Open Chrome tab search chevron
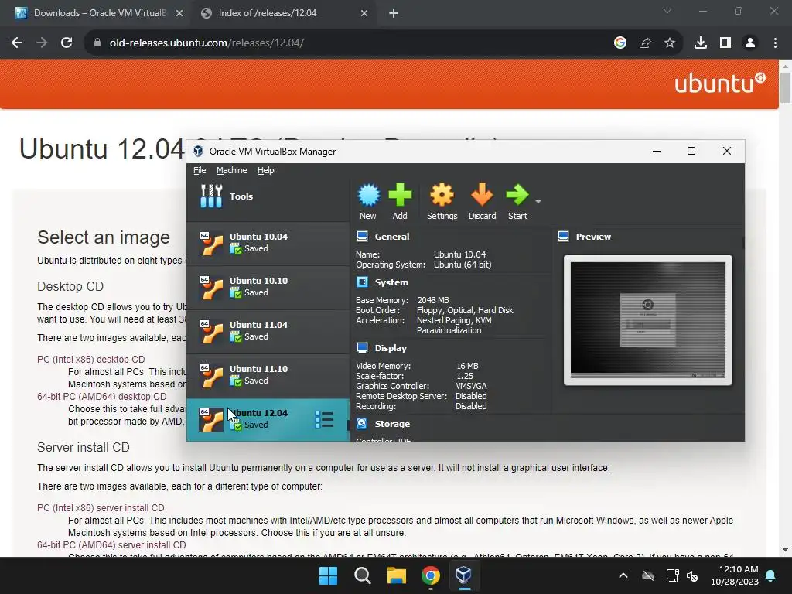The width and height of the screenshot is (792, 594). (667, 11)
